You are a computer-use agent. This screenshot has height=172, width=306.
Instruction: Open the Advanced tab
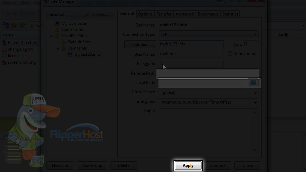click(184, 14)
